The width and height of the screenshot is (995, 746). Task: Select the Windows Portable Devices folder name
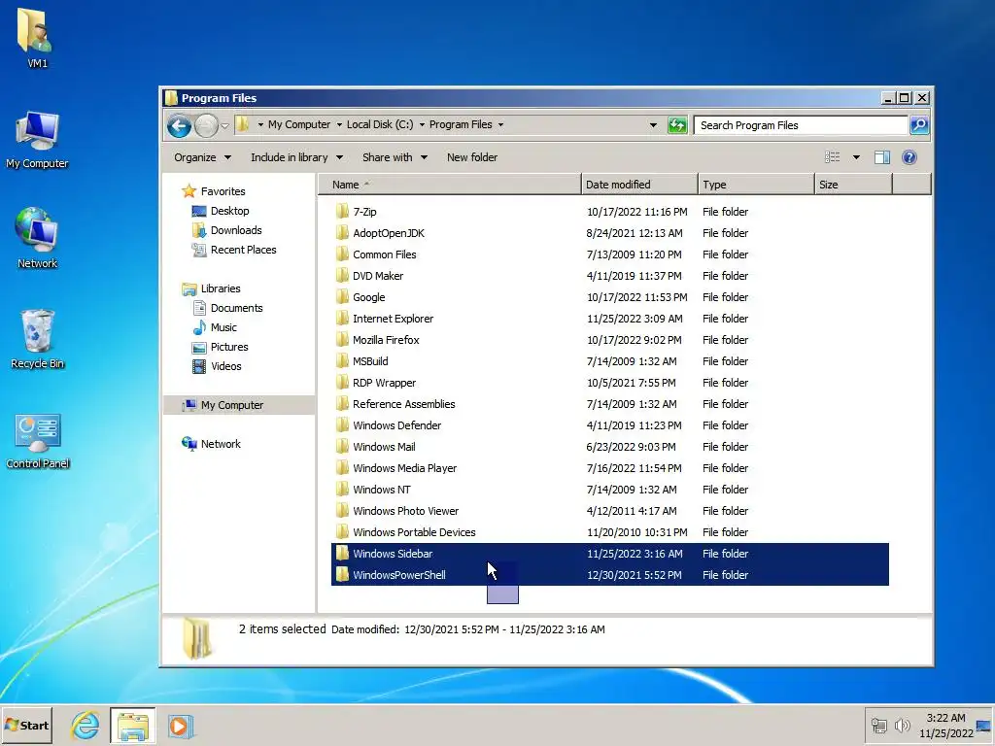click(x=414, y=532)
